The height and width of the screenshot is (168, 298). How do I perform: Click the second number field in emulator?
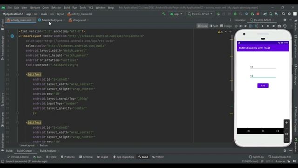[x=263, y=76]
